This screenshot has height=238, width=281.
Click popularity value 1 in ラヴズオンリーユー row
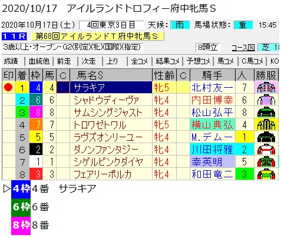click(x=244, y=137)
